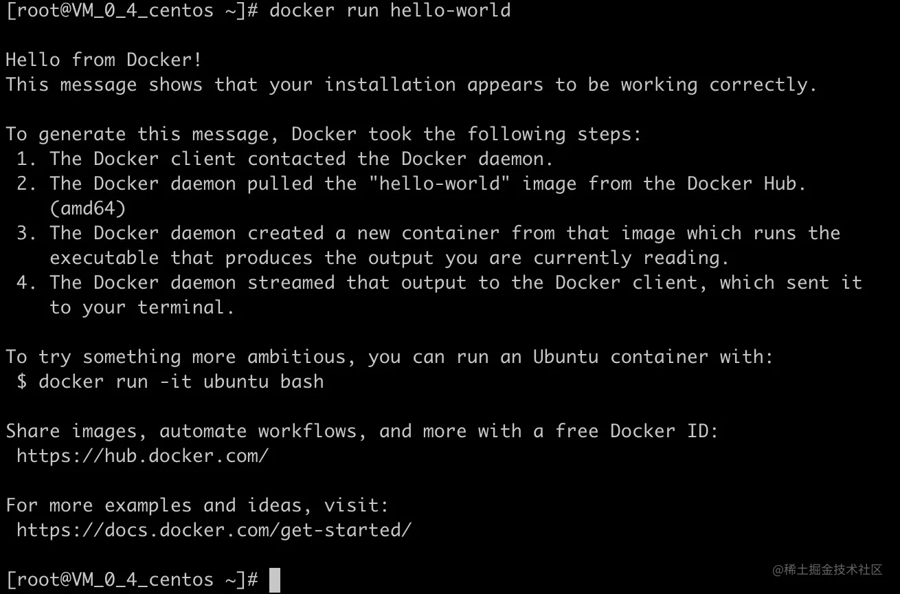
Task: Click step 4 about streaming output to client
Action: tap(439, 283)
